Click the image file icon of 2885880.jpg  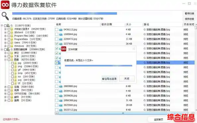[x=61, y=86]
